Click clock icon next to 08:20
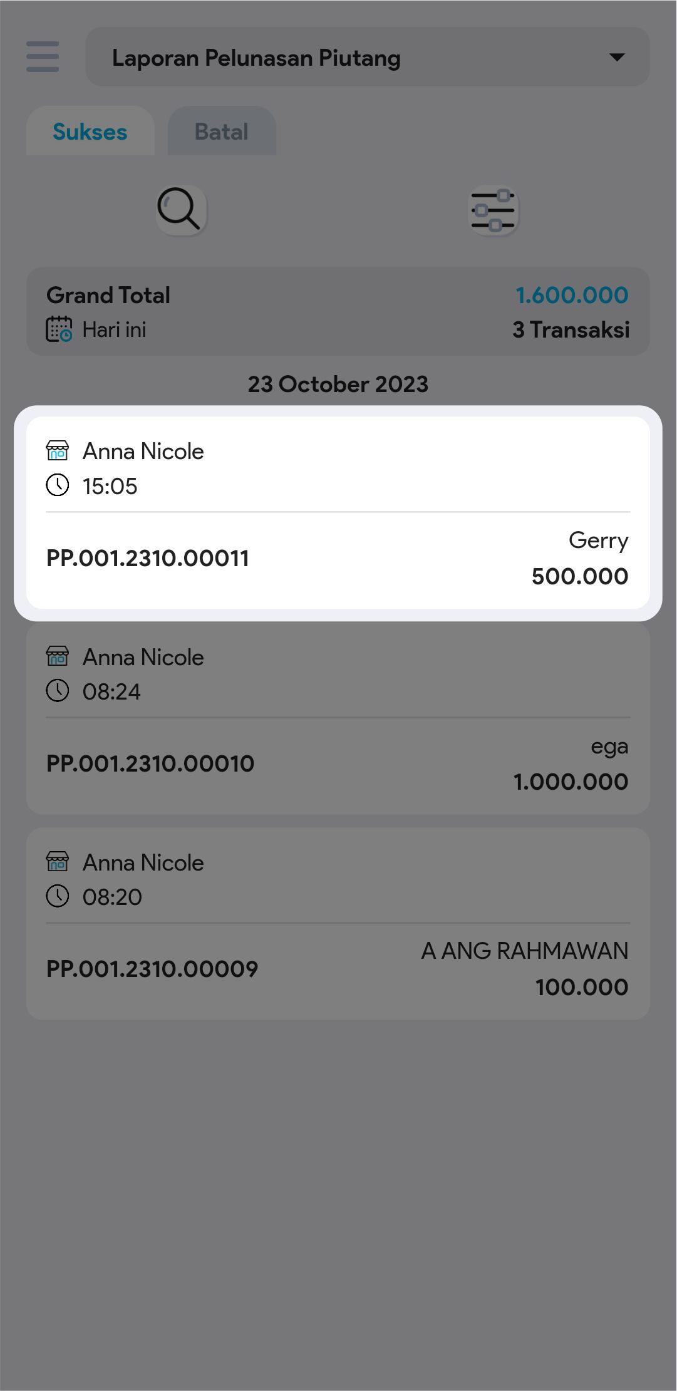Screen dimensions: 677x1391 (58, 896)
